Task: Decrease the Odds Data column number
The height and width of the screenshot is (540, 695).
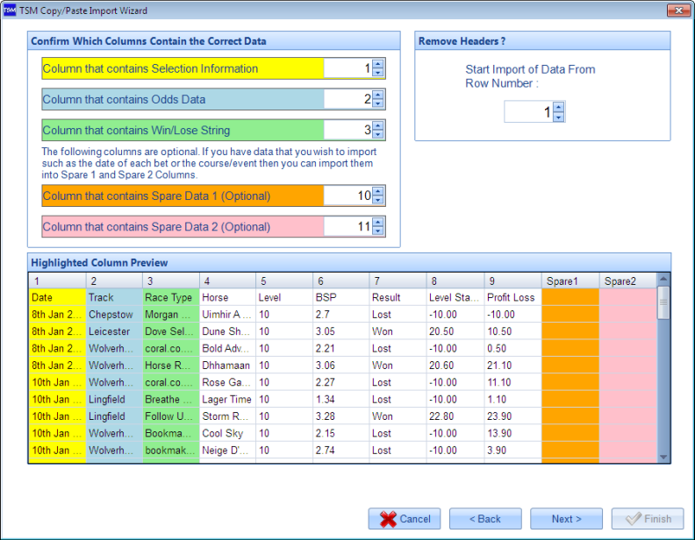Action: click(378, 103)
